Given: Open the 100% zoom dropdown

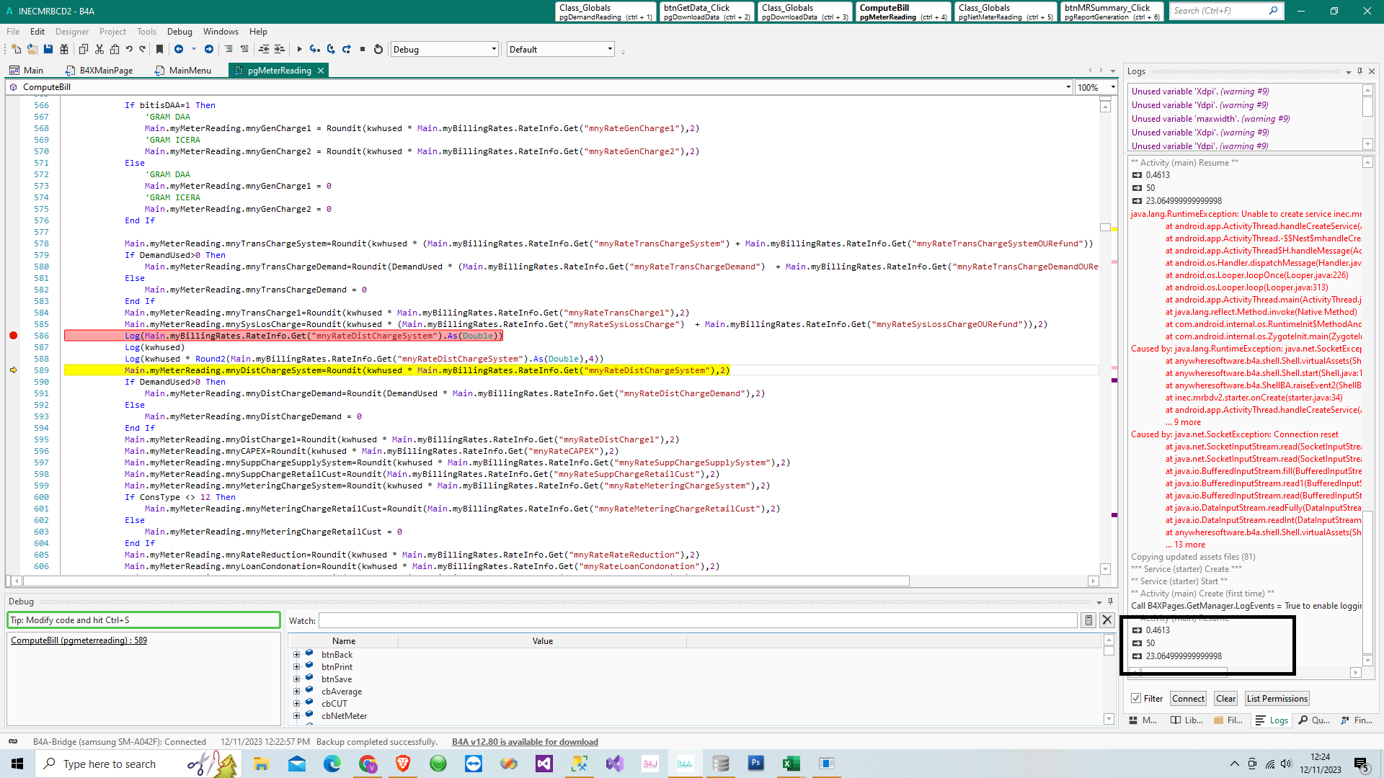Looking at the screenshot, I should pyautogui.click(x=1112, y=87).
